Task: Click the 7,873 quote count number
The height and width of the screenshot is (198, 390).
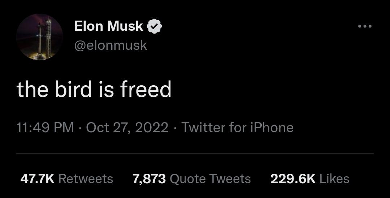Action: pyautogui.click(x=149, y=179)
